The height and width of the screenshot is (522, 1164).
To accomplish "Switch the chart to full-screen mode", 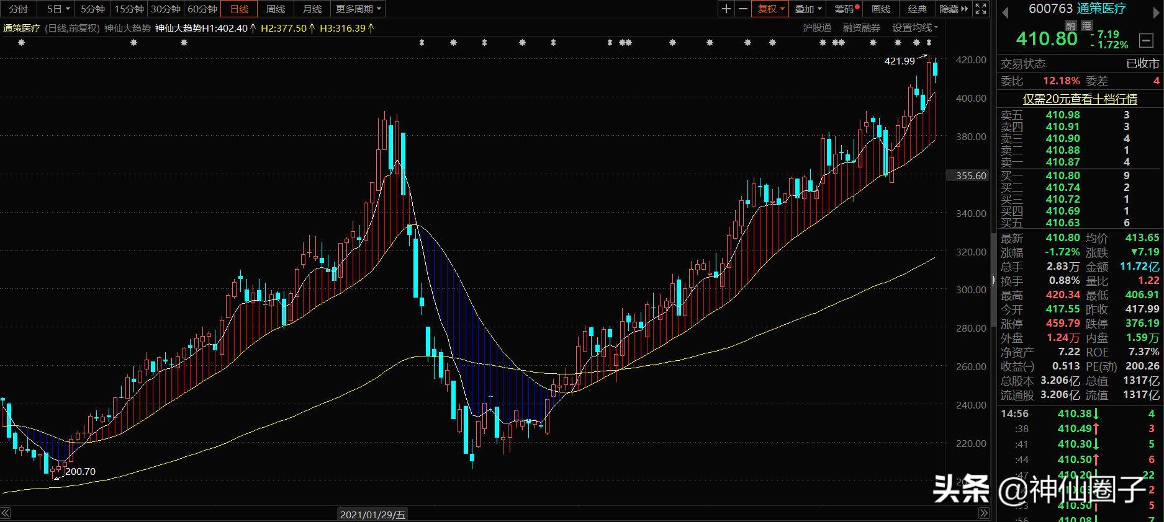I will pos(981,9).
